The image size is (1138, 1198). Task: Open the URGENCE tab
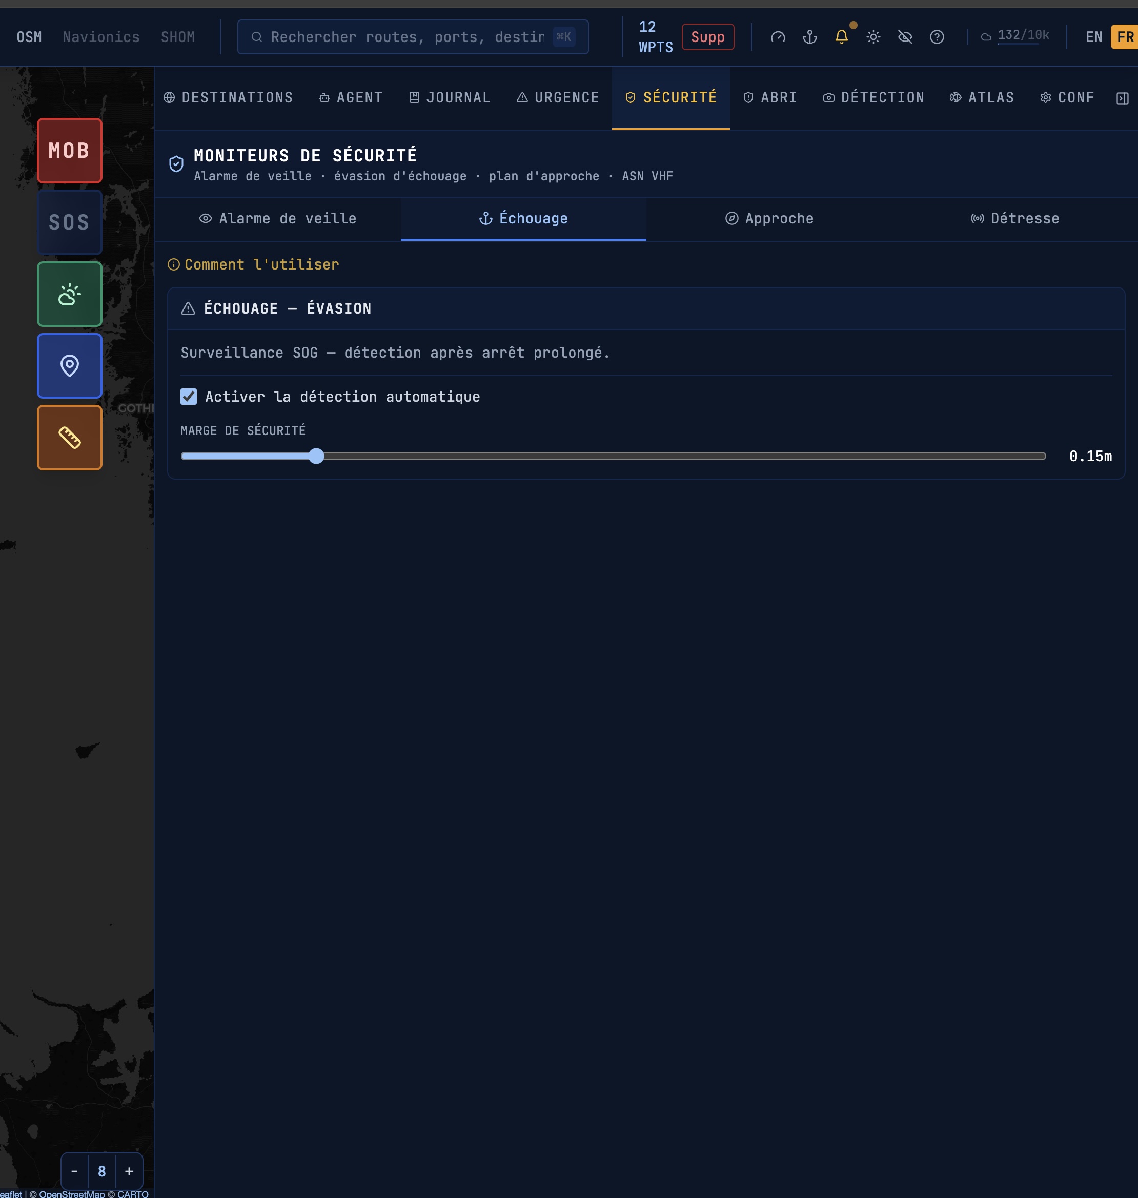coord(558,97)
